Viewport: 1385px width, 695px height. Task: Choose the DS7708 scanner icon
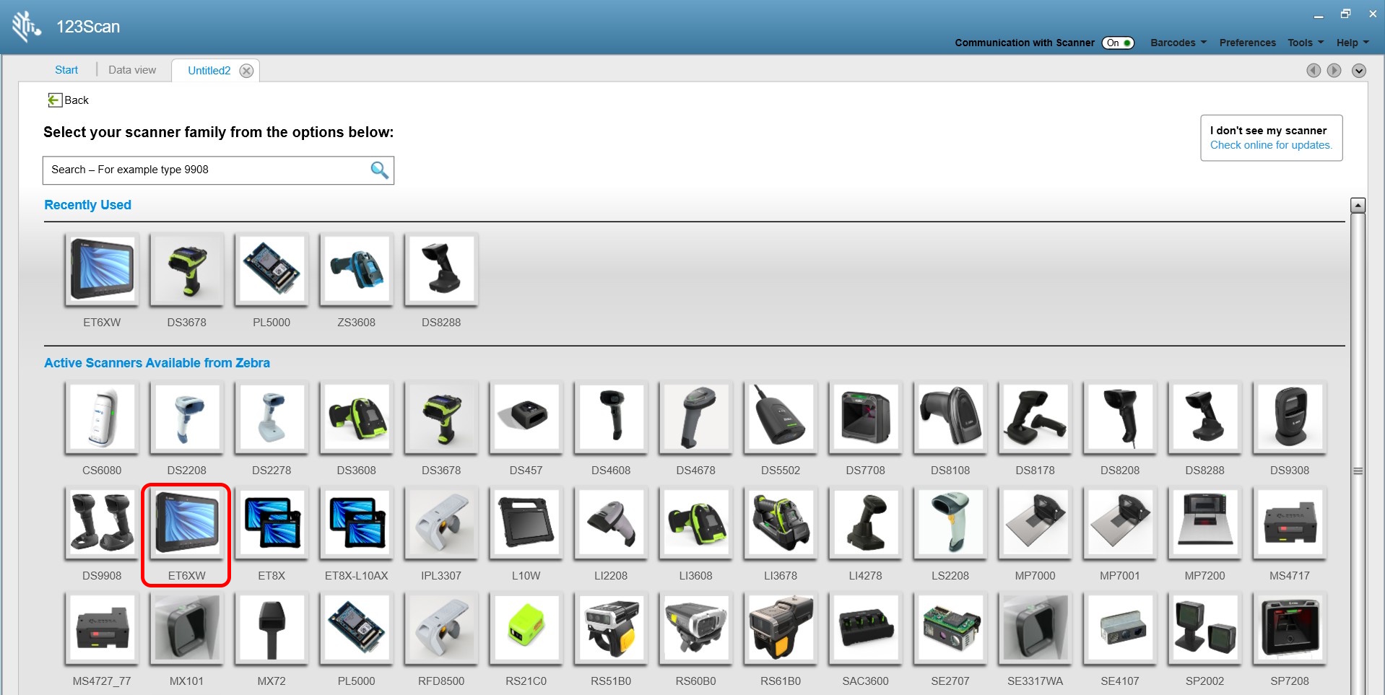(x=866, y=417)
